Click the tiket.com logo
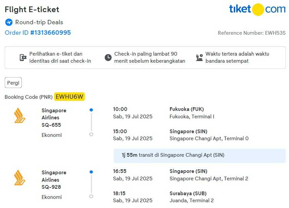289x208 pixels. [x=257, y=9]
